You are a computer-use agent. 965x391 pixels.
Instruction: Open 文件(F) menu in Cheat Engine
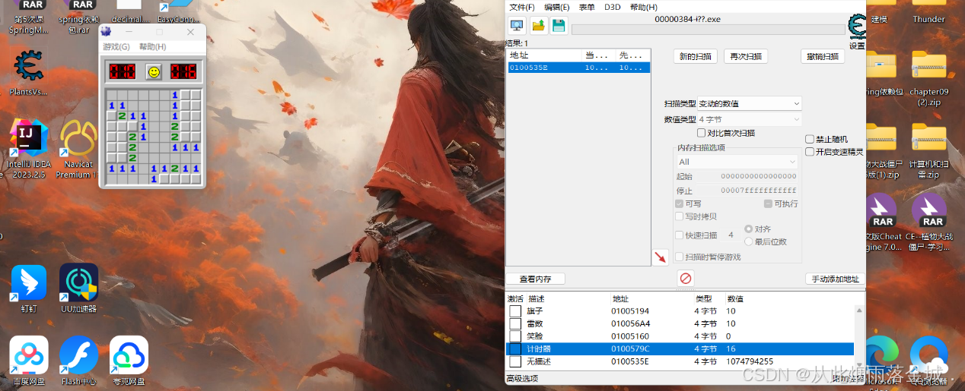(521, 7)
